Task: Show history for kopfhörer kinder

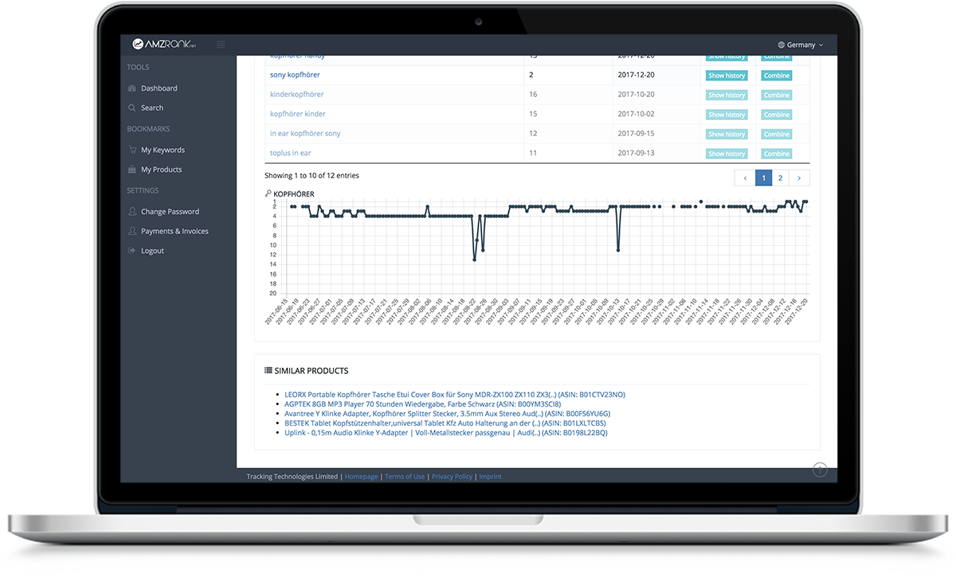Action: click(727, 115)
